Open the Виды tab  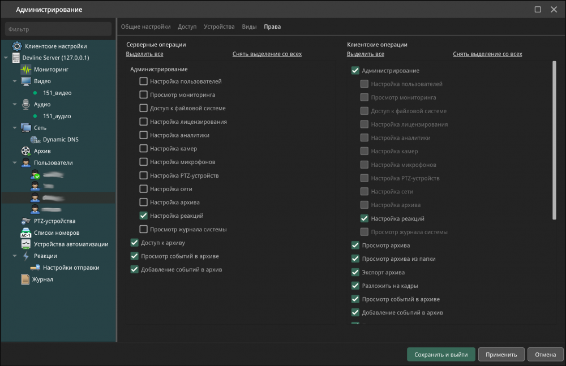[x=249, y=27]
